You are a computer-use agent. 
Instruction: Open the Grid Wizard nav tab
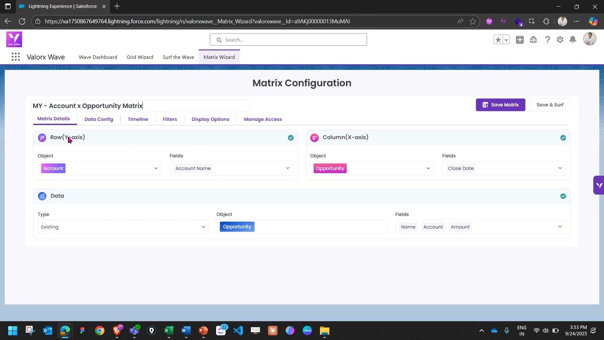[x=140, y=57]
